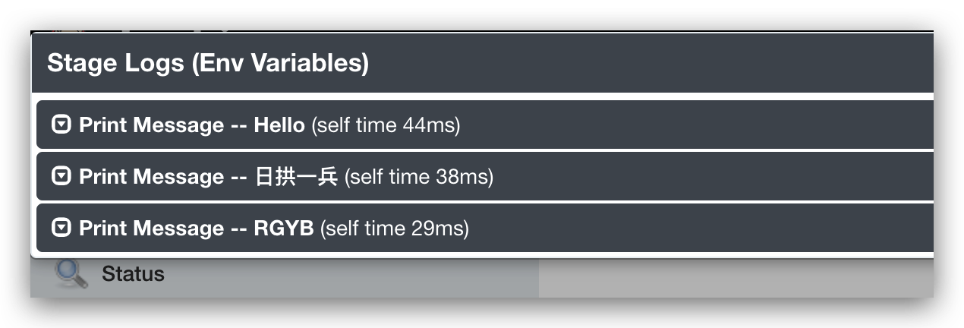Click empty space in the Hello log row
This screenshot has width=964, height=328.
click(683, 125)
